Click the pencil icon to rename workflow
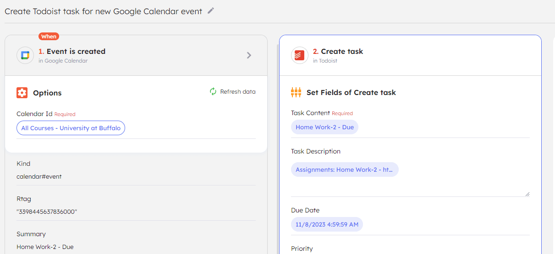Viewport: 555px width, 254px height. pos(211,11)
